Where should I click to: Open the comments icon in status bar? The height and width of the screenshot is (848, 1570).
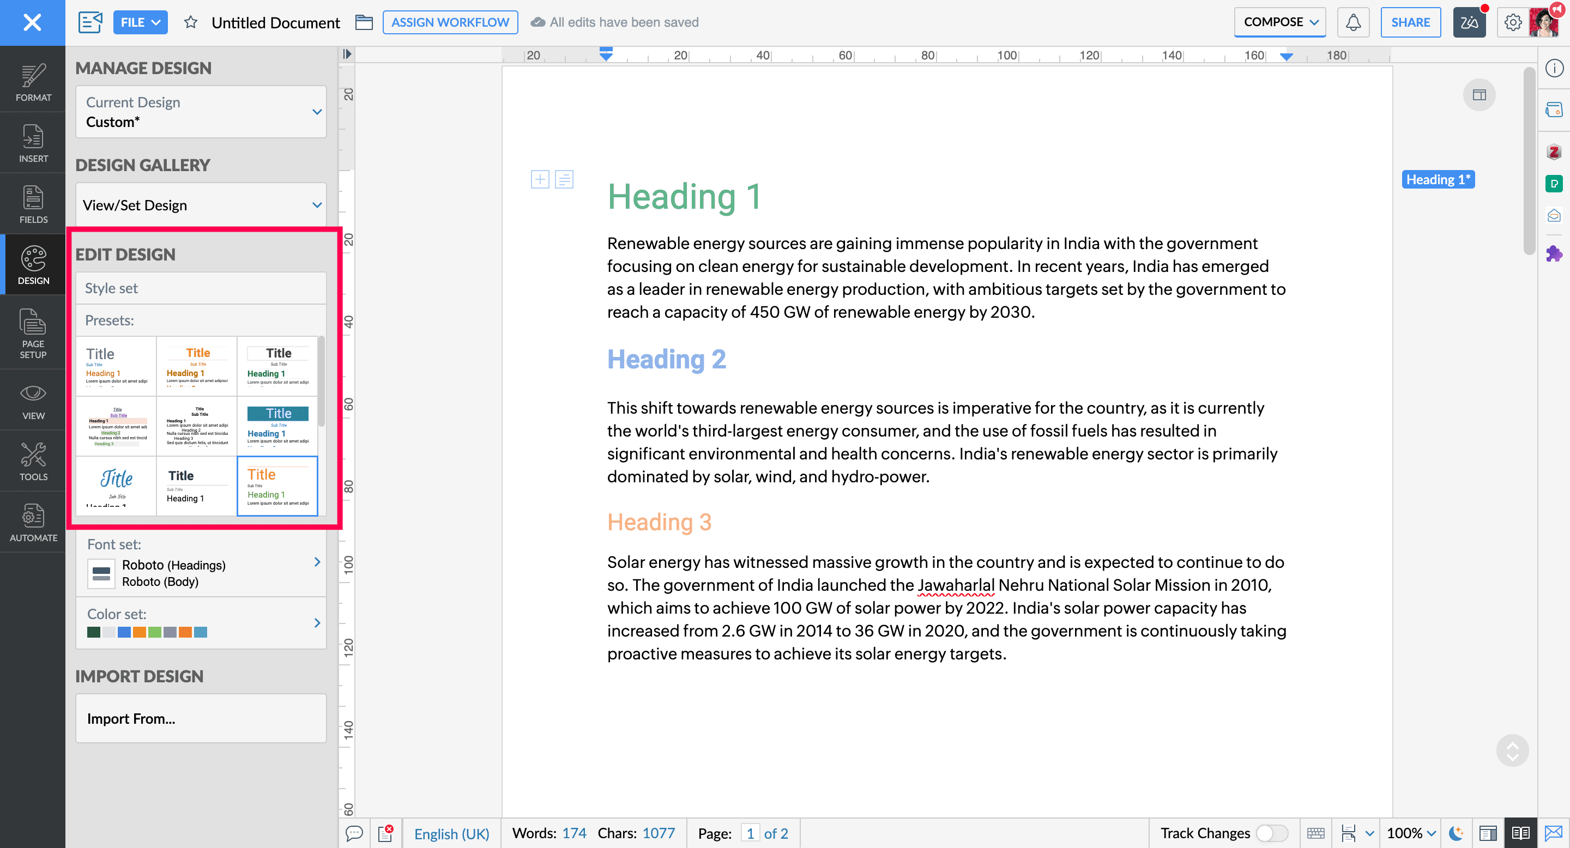point(354,833)
